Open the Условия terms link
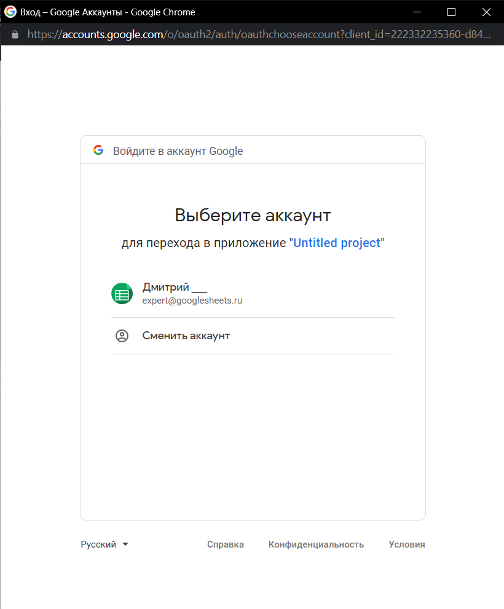Image resolution: width=504 pixels, height=609 pixels. click(406, 544)
